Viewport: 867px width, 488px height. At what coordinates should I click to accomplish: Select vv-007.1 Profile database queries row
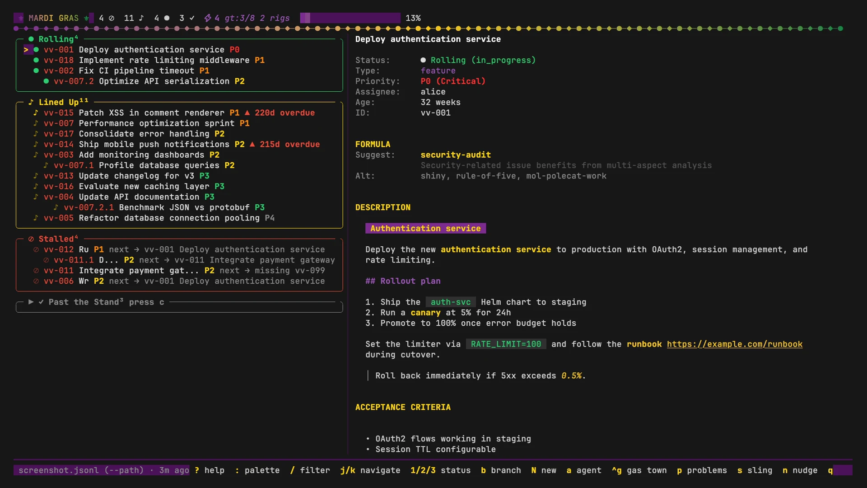[x=179, y=165]
